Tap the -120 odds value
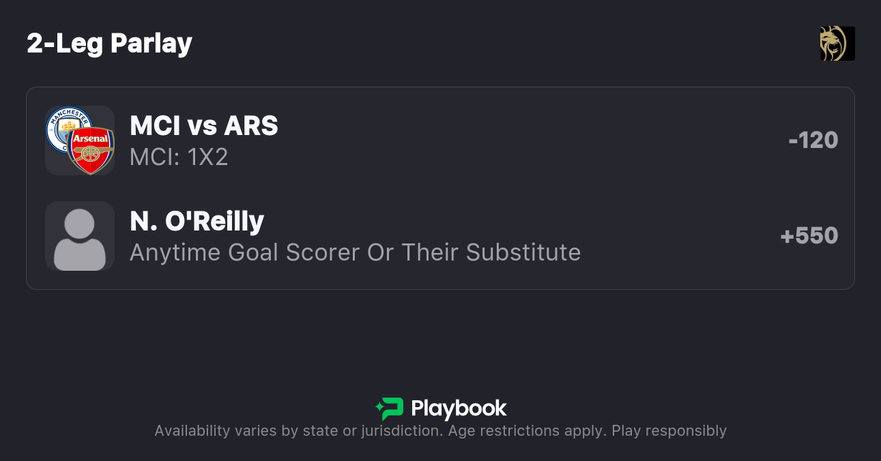Screen dimensions: 881x461 (813, 140)
